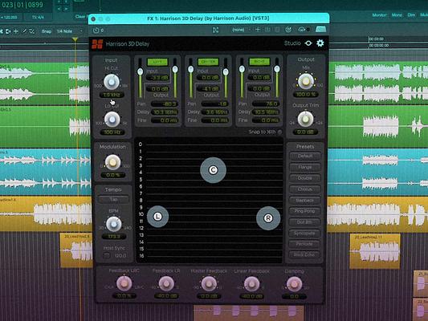This screenshot has height=321, width=428.
Task: Click the Left channel Pan value field
Action: click(165, 104)
